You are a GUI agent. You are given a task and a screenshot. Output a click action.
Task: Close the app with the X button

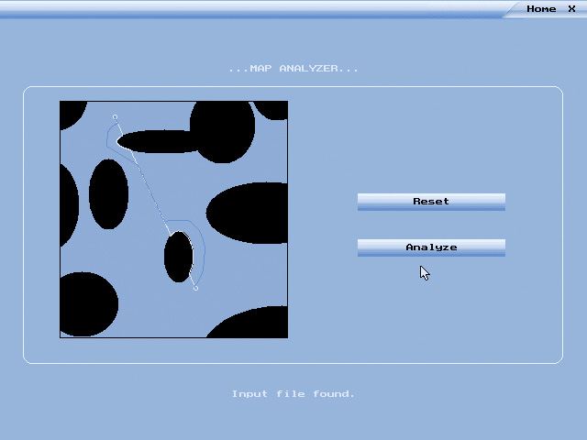(x=571, y=9)
